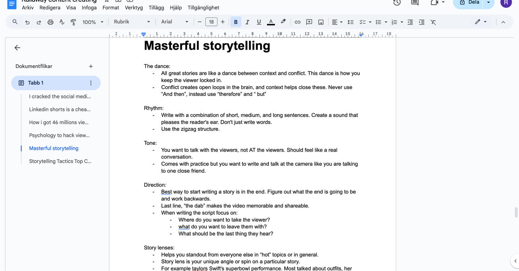Open the account avatar R
Viewport: 519px width, 271px height.
pyautogui.click(x=506, y=2)
